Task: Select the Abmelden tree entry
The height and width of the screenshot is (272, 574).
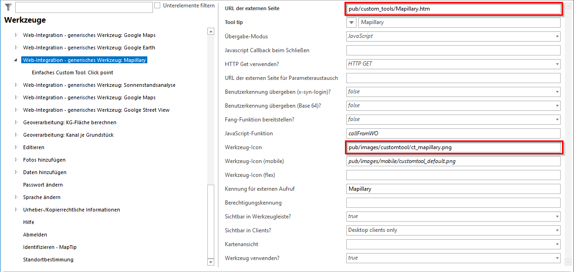Action: (35, 235)
